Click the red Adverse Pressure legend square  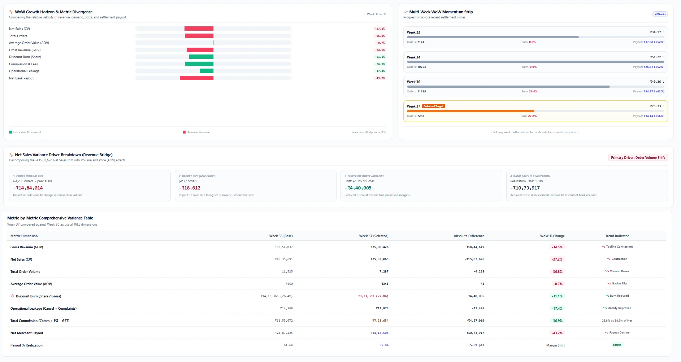pos(184,132)
